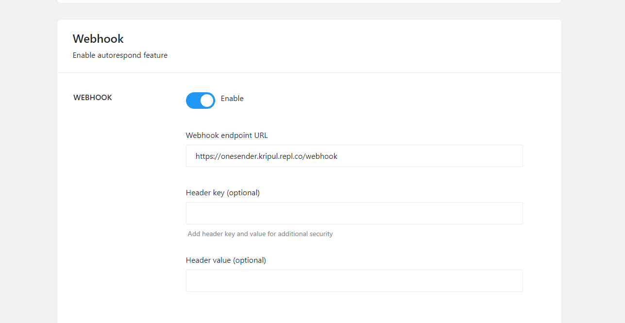This screenshot has height=323, width=625.
Task: Click empty space after URL in endpoint field
Action: click(x=437, y=156)
